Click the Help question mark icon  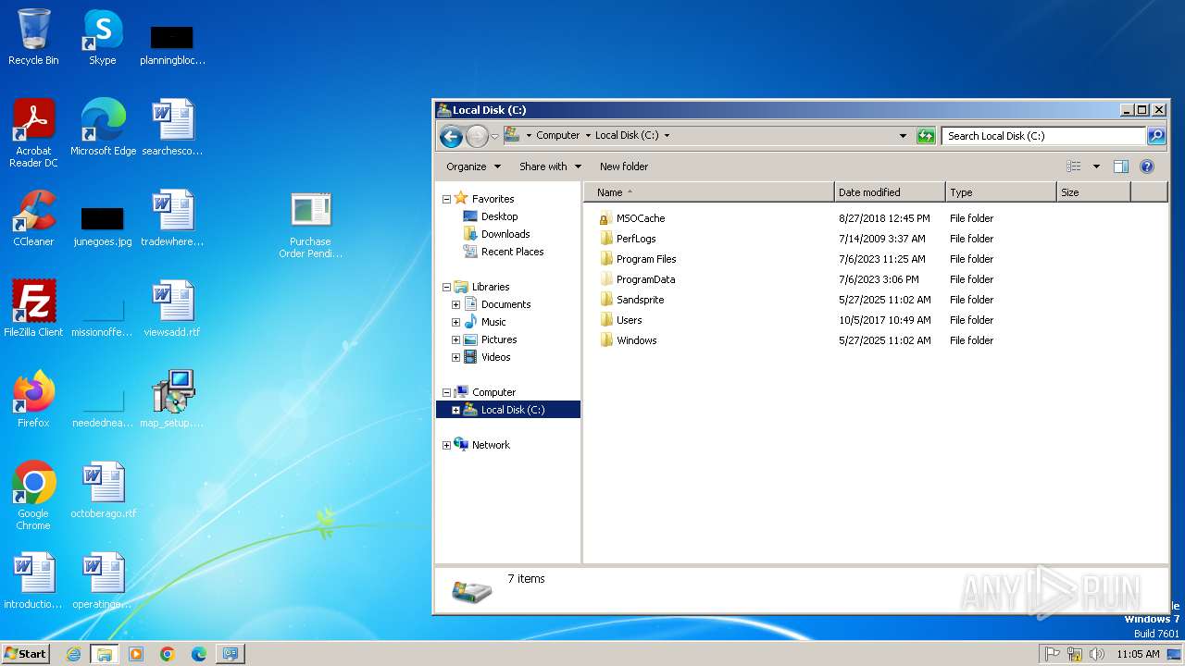tap(1147, 166)
